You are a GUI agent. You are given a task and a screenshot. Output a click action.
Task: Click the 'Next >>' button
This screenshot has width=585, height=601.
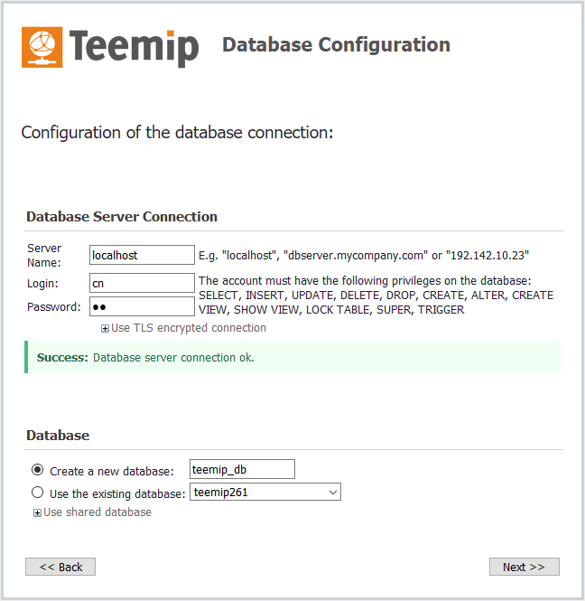(524, 567)
